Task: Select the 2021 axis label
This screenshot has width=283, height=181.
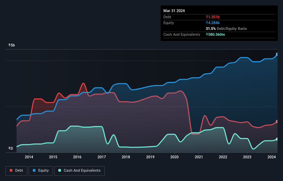Action: 199,157
